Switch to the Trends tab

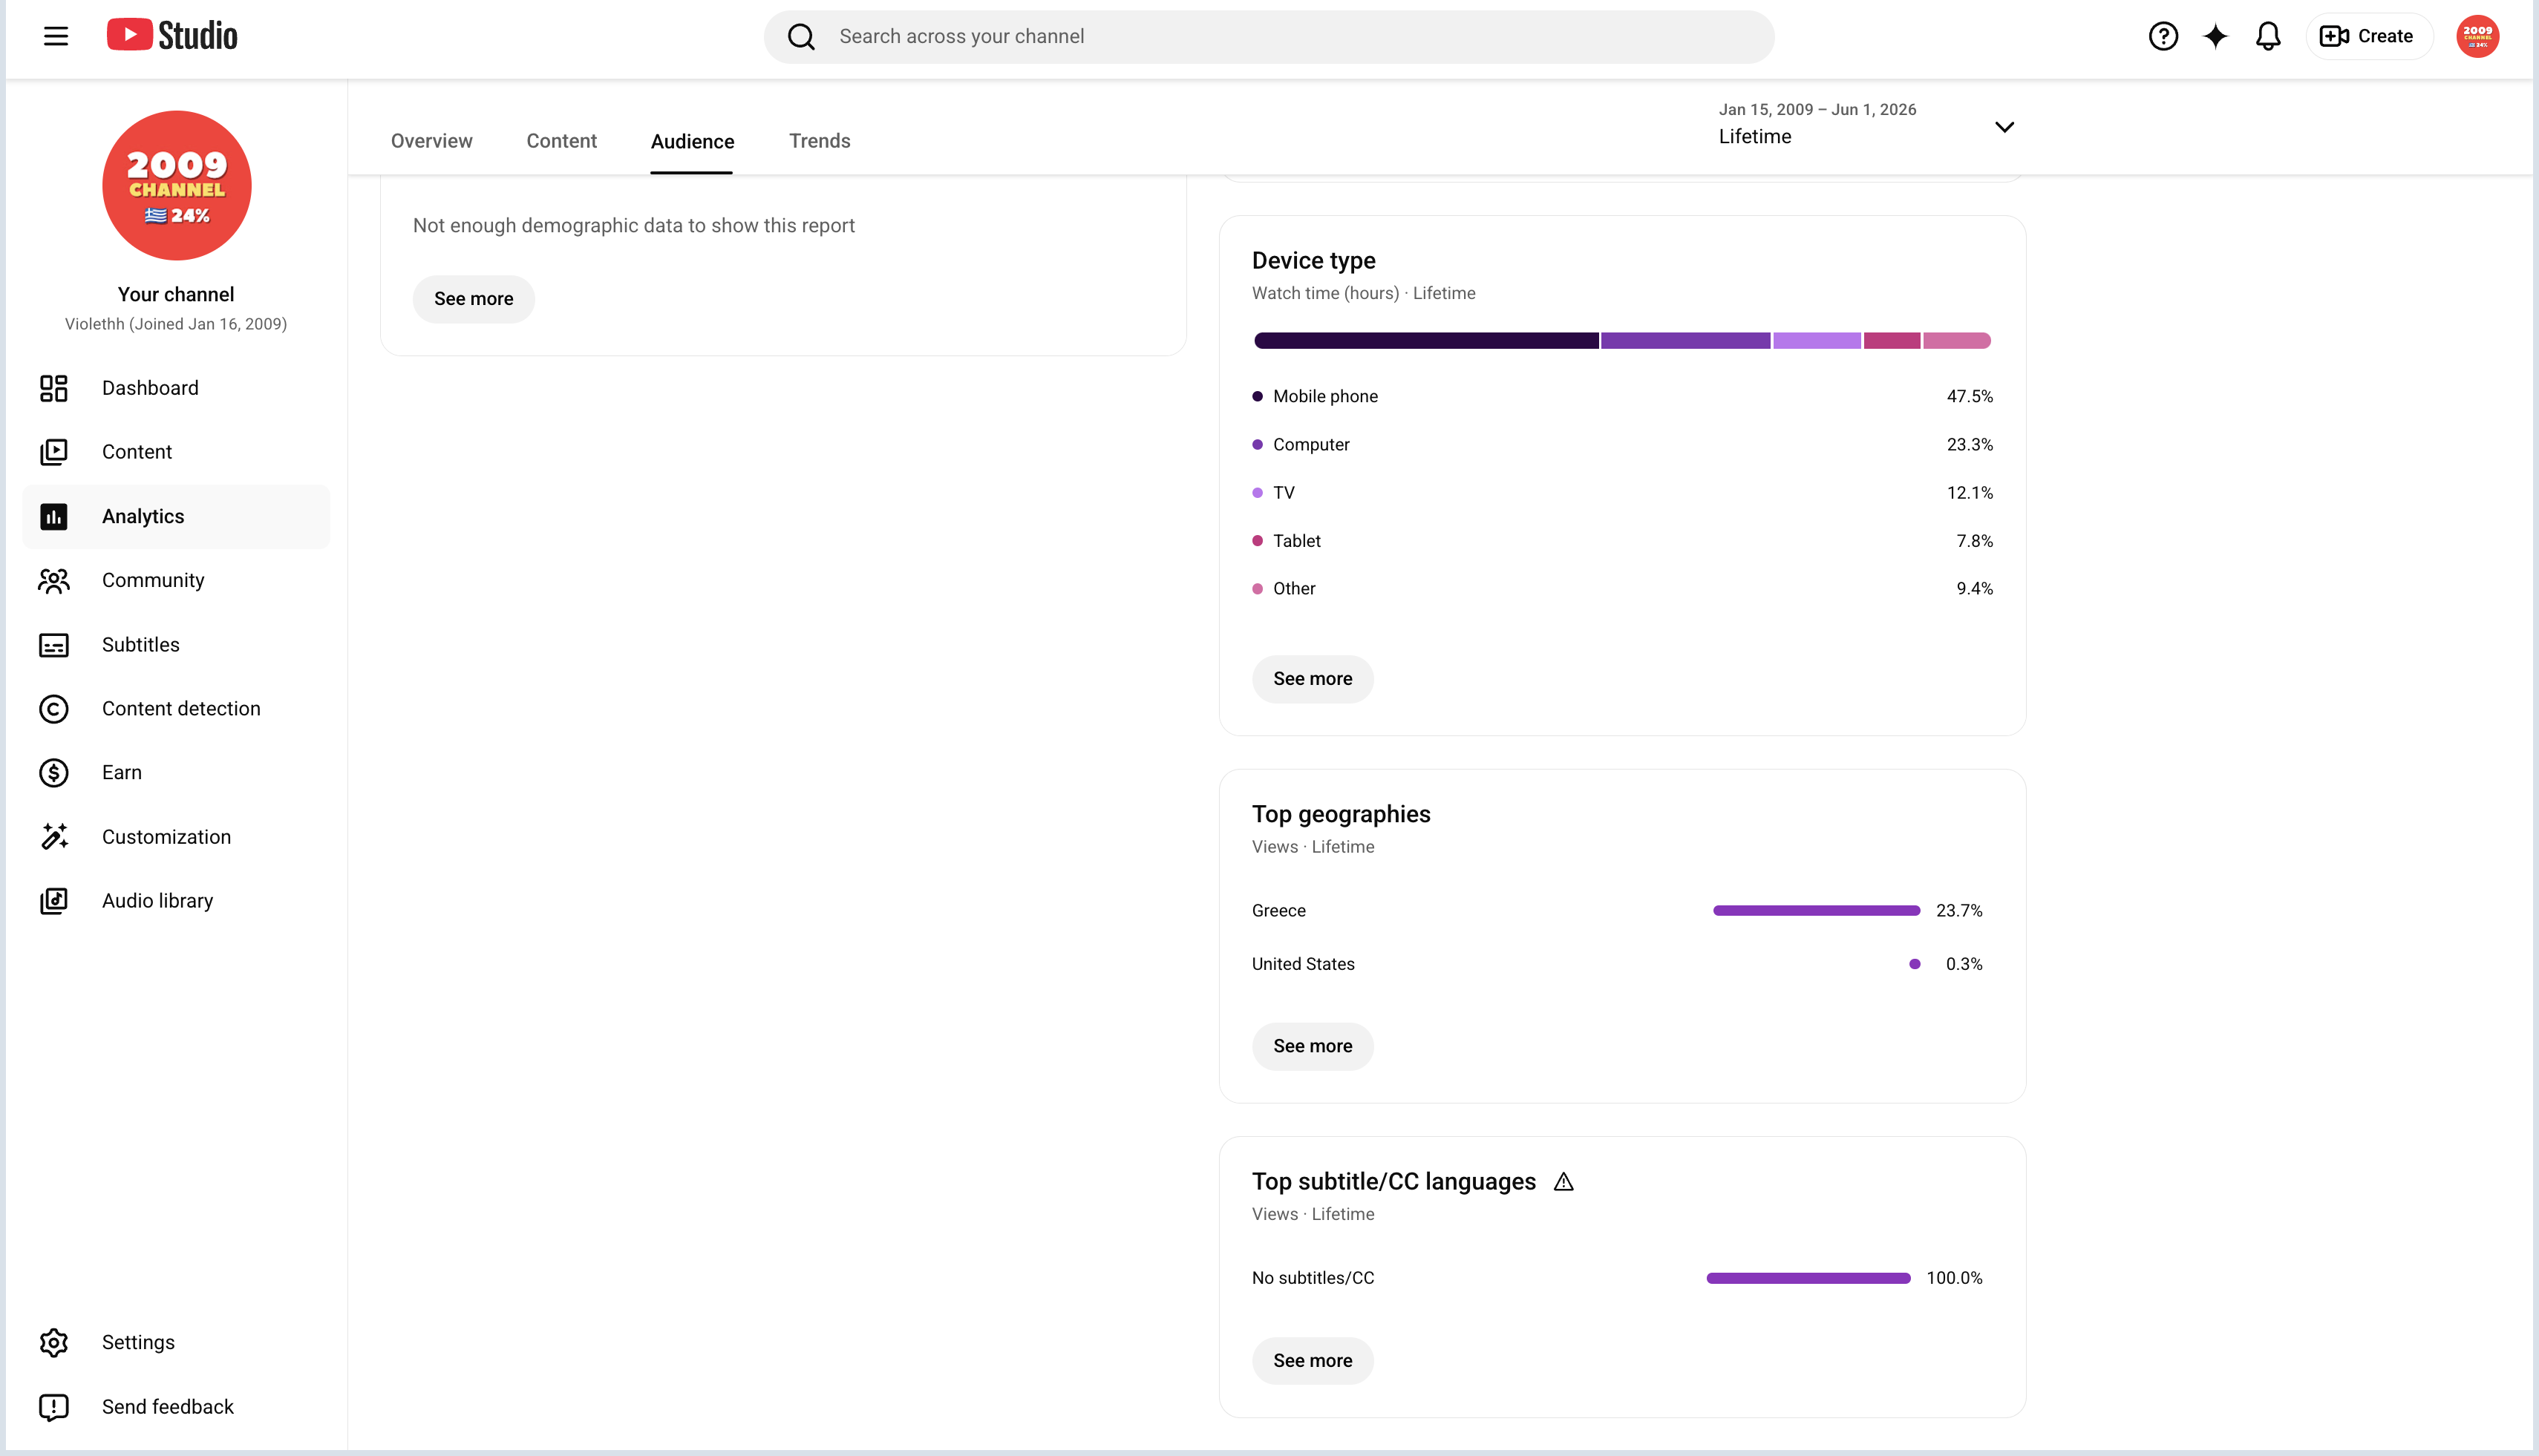click(x=820, y=141)
